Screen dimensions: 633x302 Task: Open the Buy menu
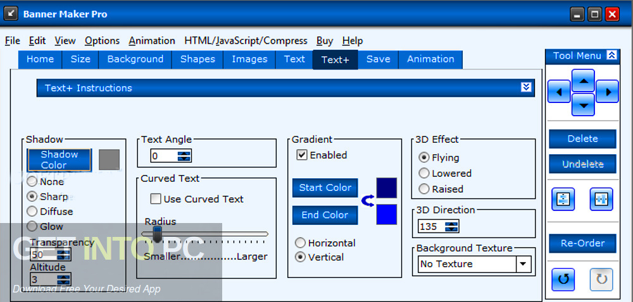tap(325, 41)
